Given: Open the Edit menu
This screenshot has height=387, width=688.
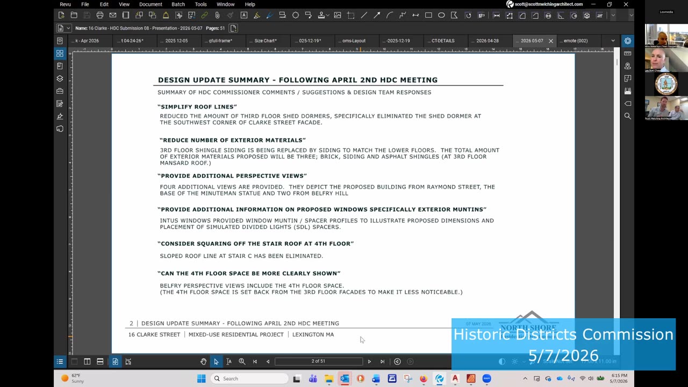Looking at the screenshot, I should click(x=104, y=4).
